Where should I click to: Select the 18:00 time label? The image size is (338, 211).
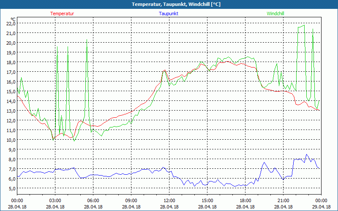[x=245, y=200]
